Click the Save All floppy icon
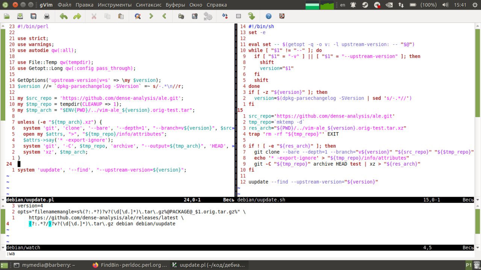The image size is (481, 270). point(33,16)
